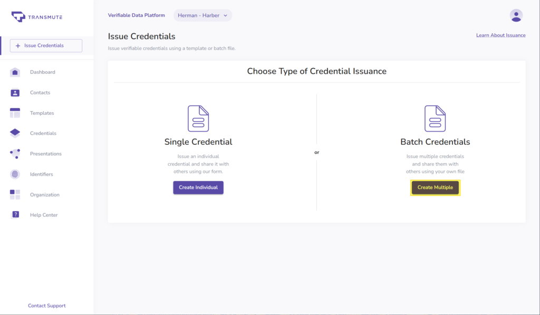This screenshot has width=540, height=315.
Task: Click the Create Individual button
Action: [x=198, y=188]
